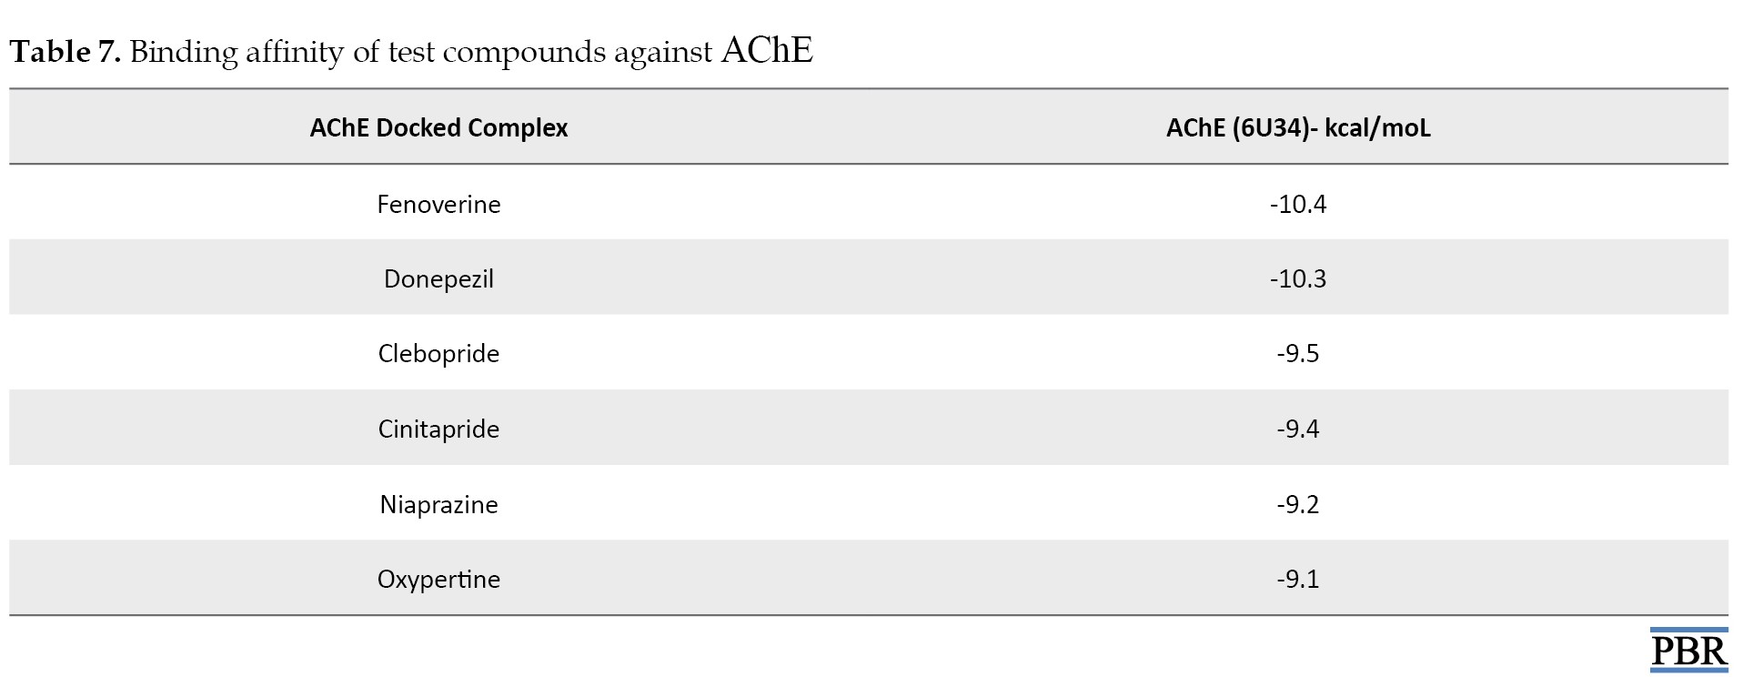Click the large AChE word in caption

767,50
